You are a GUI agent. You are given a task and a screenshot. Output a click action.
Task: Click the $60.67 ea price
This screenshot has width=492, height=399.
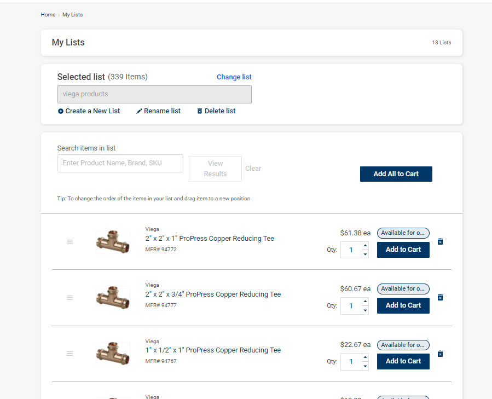[355, 289]
